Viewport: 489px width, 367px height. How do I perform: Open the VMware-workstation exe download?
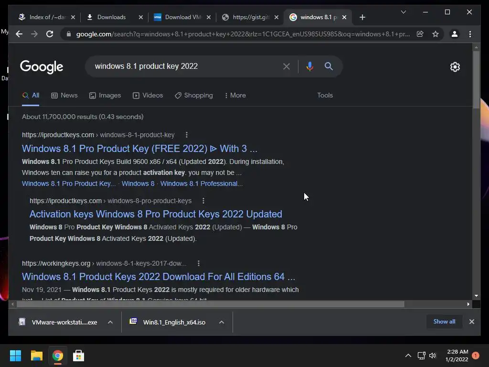[x=64, y=323]
